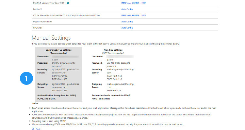Open IMAP over SSL/TLS for iOS Mountain Lion

coord(130,15)
